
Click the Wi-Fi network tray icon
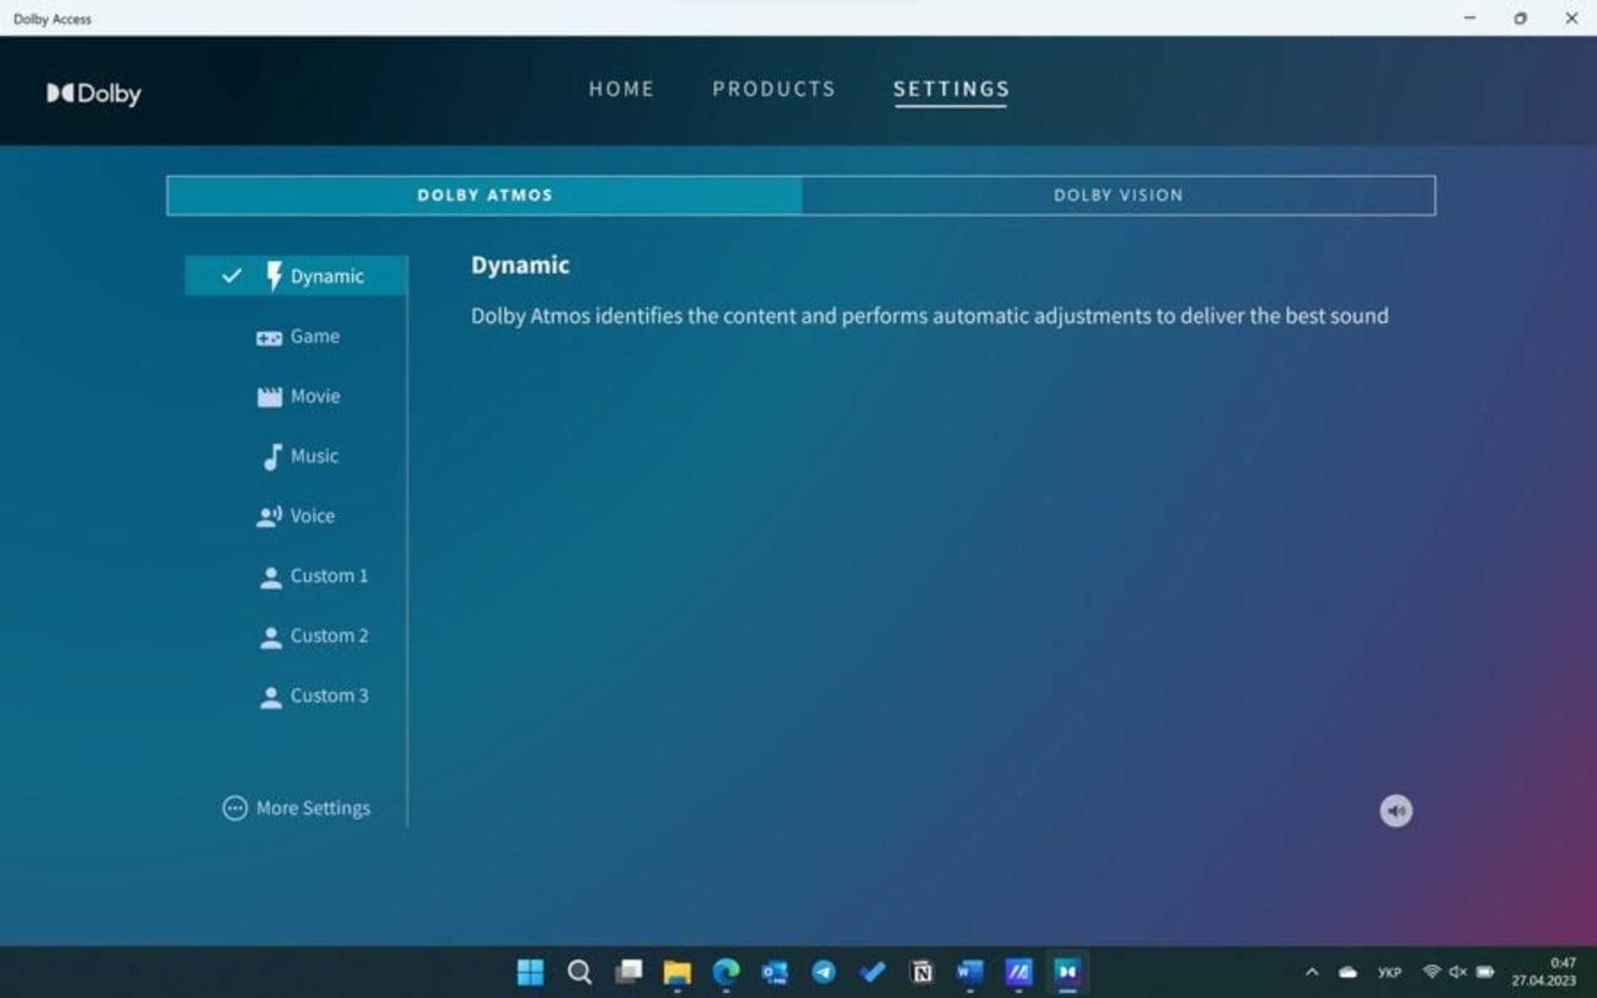(1431, 971)
